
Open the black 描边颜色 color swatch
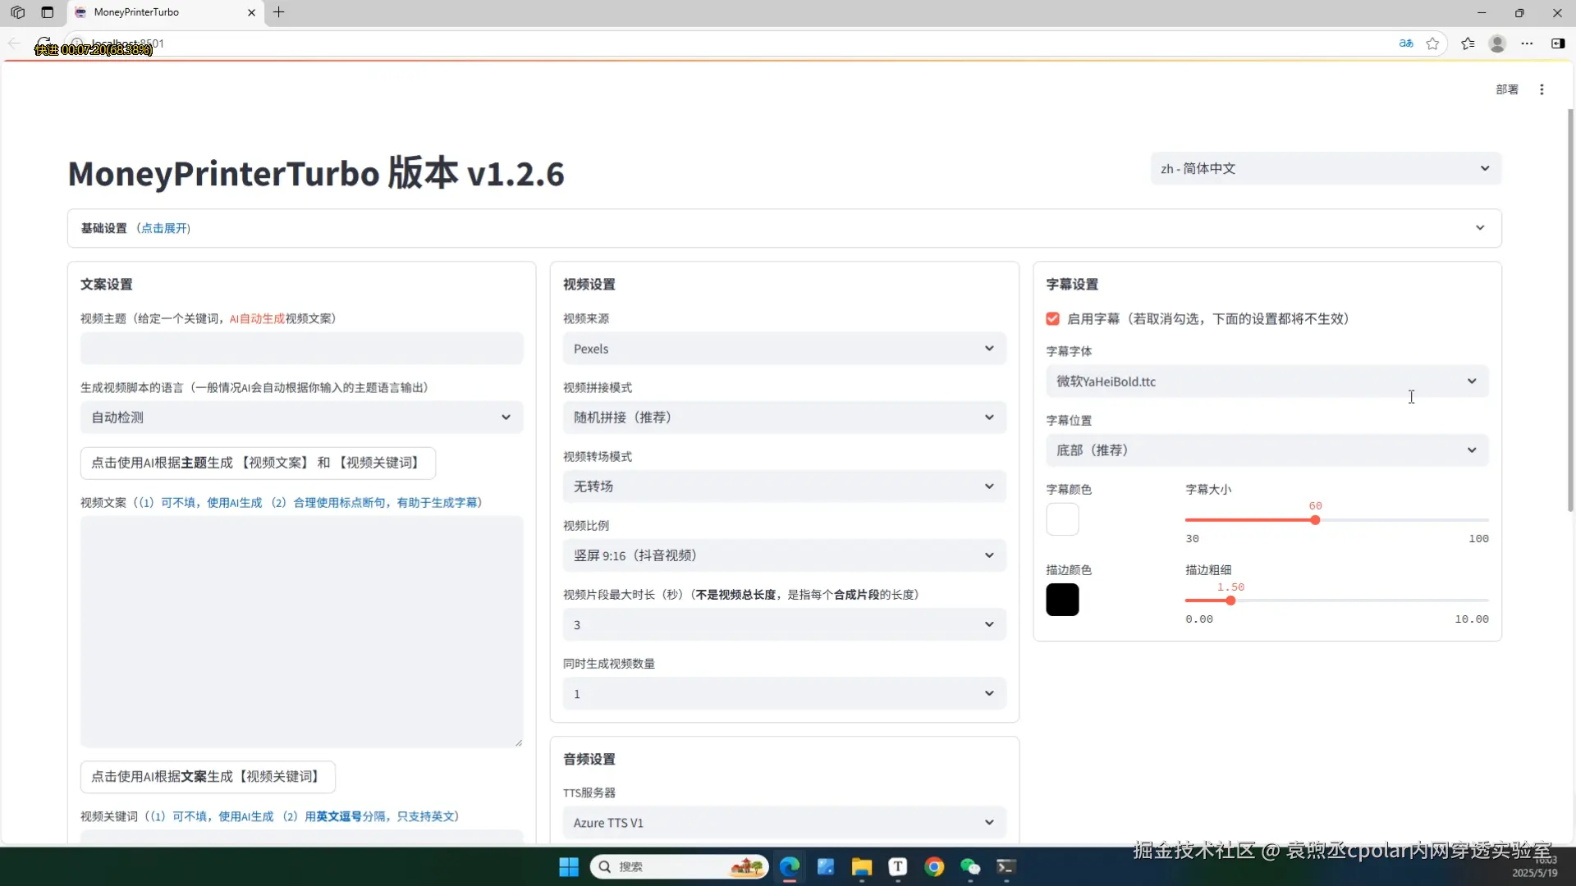tap(1062, 600)
